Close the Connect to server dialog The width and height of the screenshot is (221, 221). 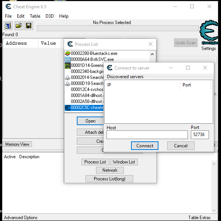click(x=205, y=68)
